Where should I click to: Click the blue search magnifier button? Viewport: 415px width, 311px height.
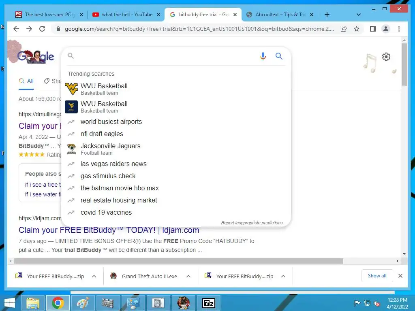click(279, 56)
